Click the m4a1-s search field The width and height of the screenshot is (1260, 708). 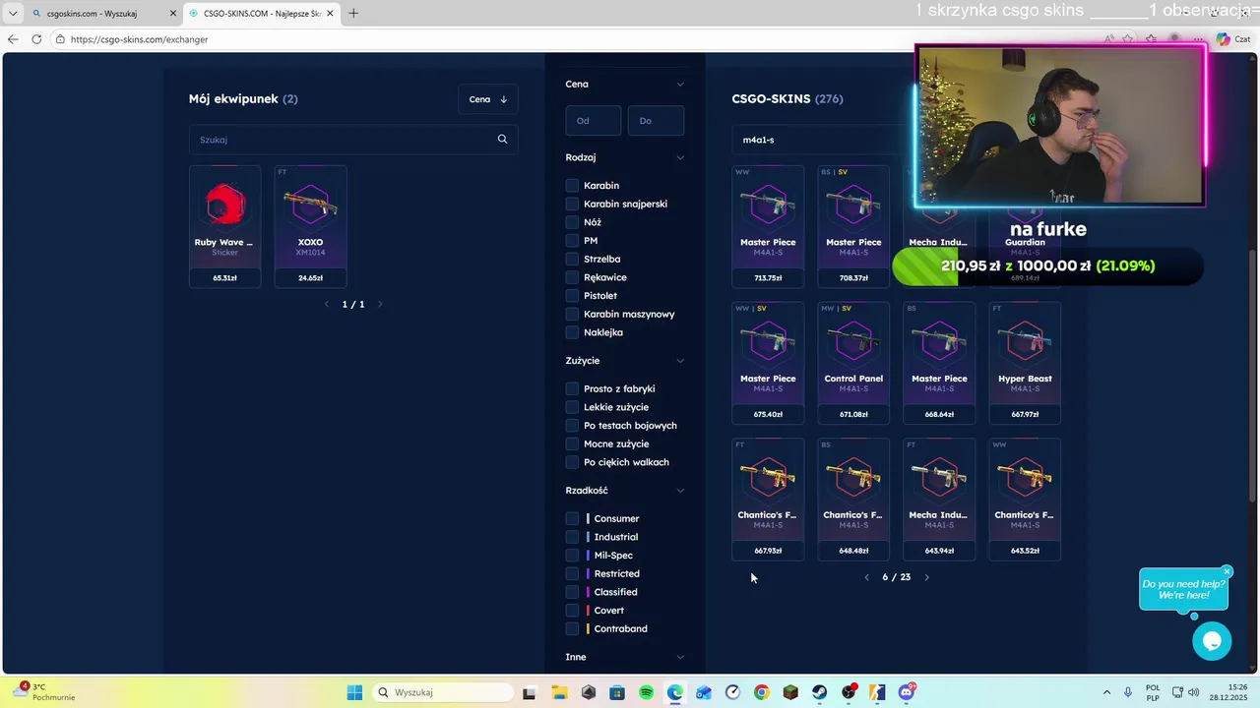pos(822,140)
